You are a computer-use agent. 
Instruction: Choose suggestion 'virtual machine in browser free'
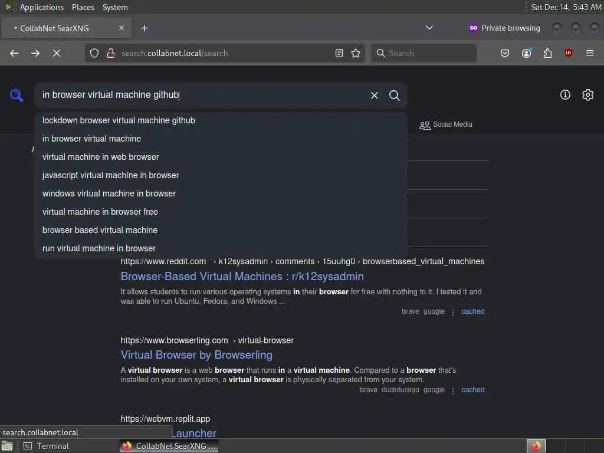click(x=221, y=212)
